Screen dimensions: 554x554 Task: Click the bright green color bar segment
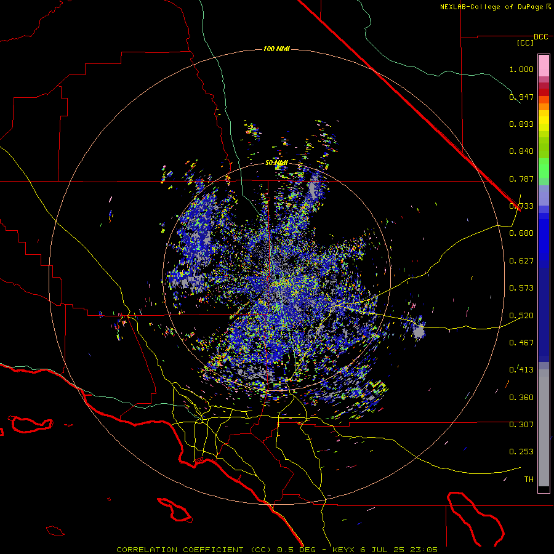[x=544, y=168]
